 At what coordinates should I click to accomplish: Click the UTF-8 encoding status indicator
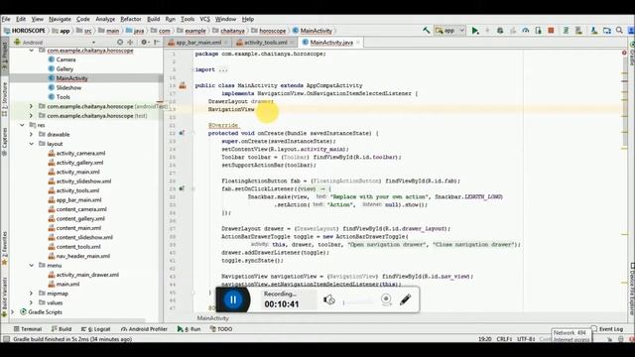coord(526,339)
